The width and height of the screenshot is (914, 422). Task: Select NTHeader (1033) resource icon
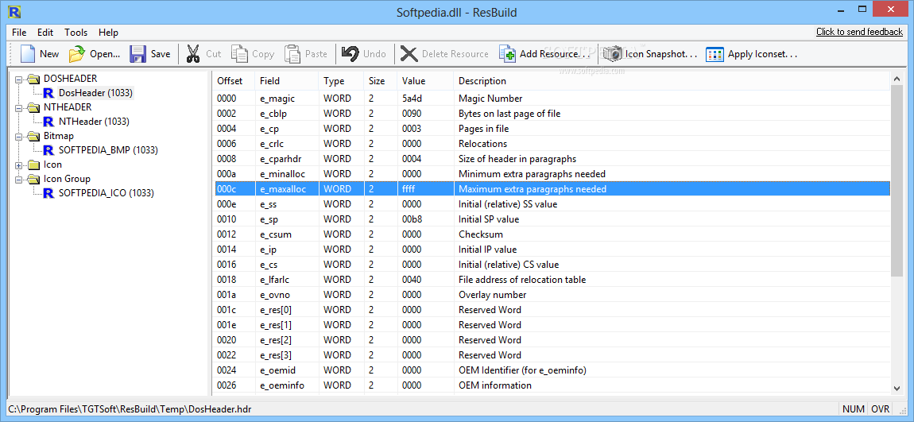(x=49, y=122)
